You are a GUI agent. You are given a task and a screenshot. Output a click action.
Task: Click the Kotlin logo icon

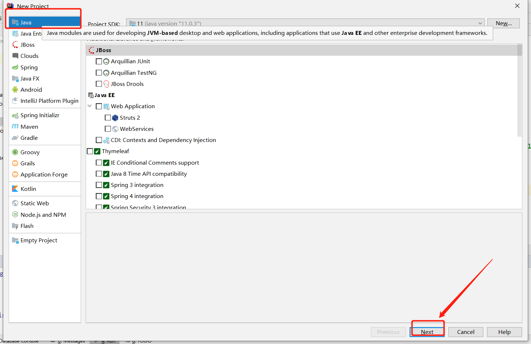(x=15, y=189)
